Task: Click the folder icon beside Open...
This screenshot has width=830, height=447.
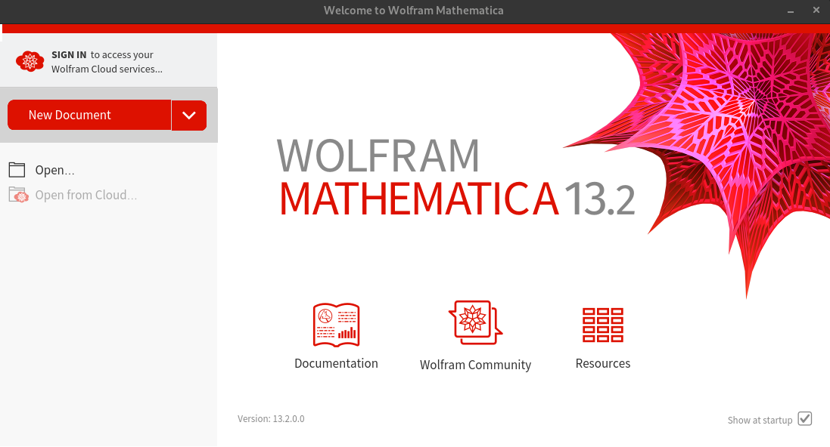Action: pyautogui.click(x=17, y=170)
